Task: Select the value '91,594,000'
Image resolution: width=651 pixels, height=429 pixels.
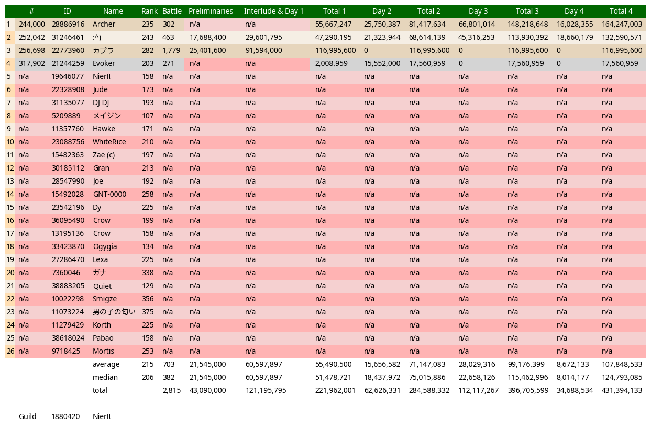Action: point(263,50)
